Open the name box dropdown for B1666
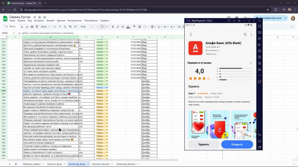Image resolution: width=298 pixels, height=167 pixels. 14,33
